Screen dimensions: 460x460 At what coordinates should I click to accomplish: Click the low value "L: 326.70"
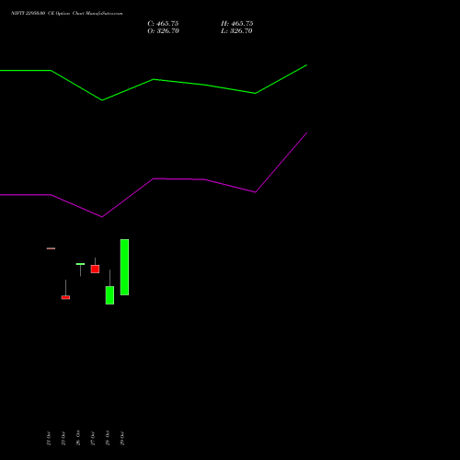pyautogui.click(x=236, y=31)
